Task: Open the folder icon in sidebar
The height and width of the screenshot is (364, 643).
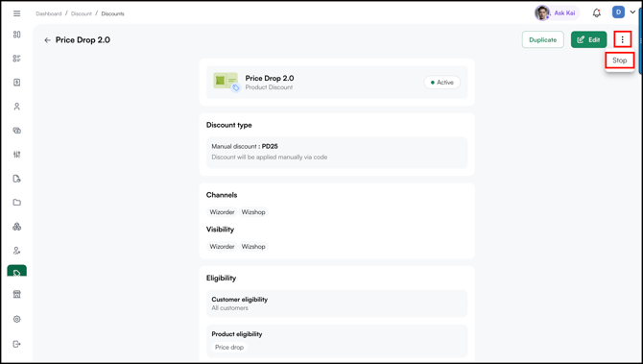Action: pos(17,203)
